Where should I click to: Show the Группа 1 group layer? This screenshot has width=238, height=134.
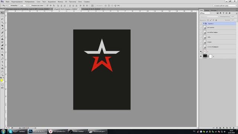pyautogui.click(x=201, y=23)
